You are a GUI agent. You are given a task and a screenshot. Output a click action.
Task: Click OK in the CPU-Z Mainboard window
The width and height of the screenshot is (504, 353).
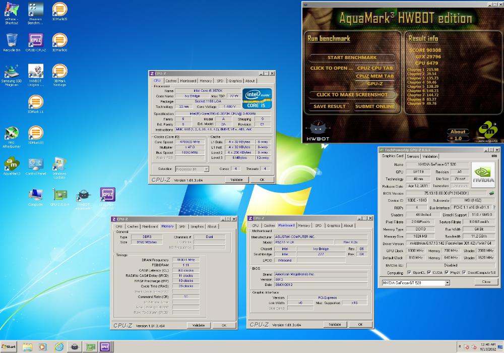coord(360,324)
